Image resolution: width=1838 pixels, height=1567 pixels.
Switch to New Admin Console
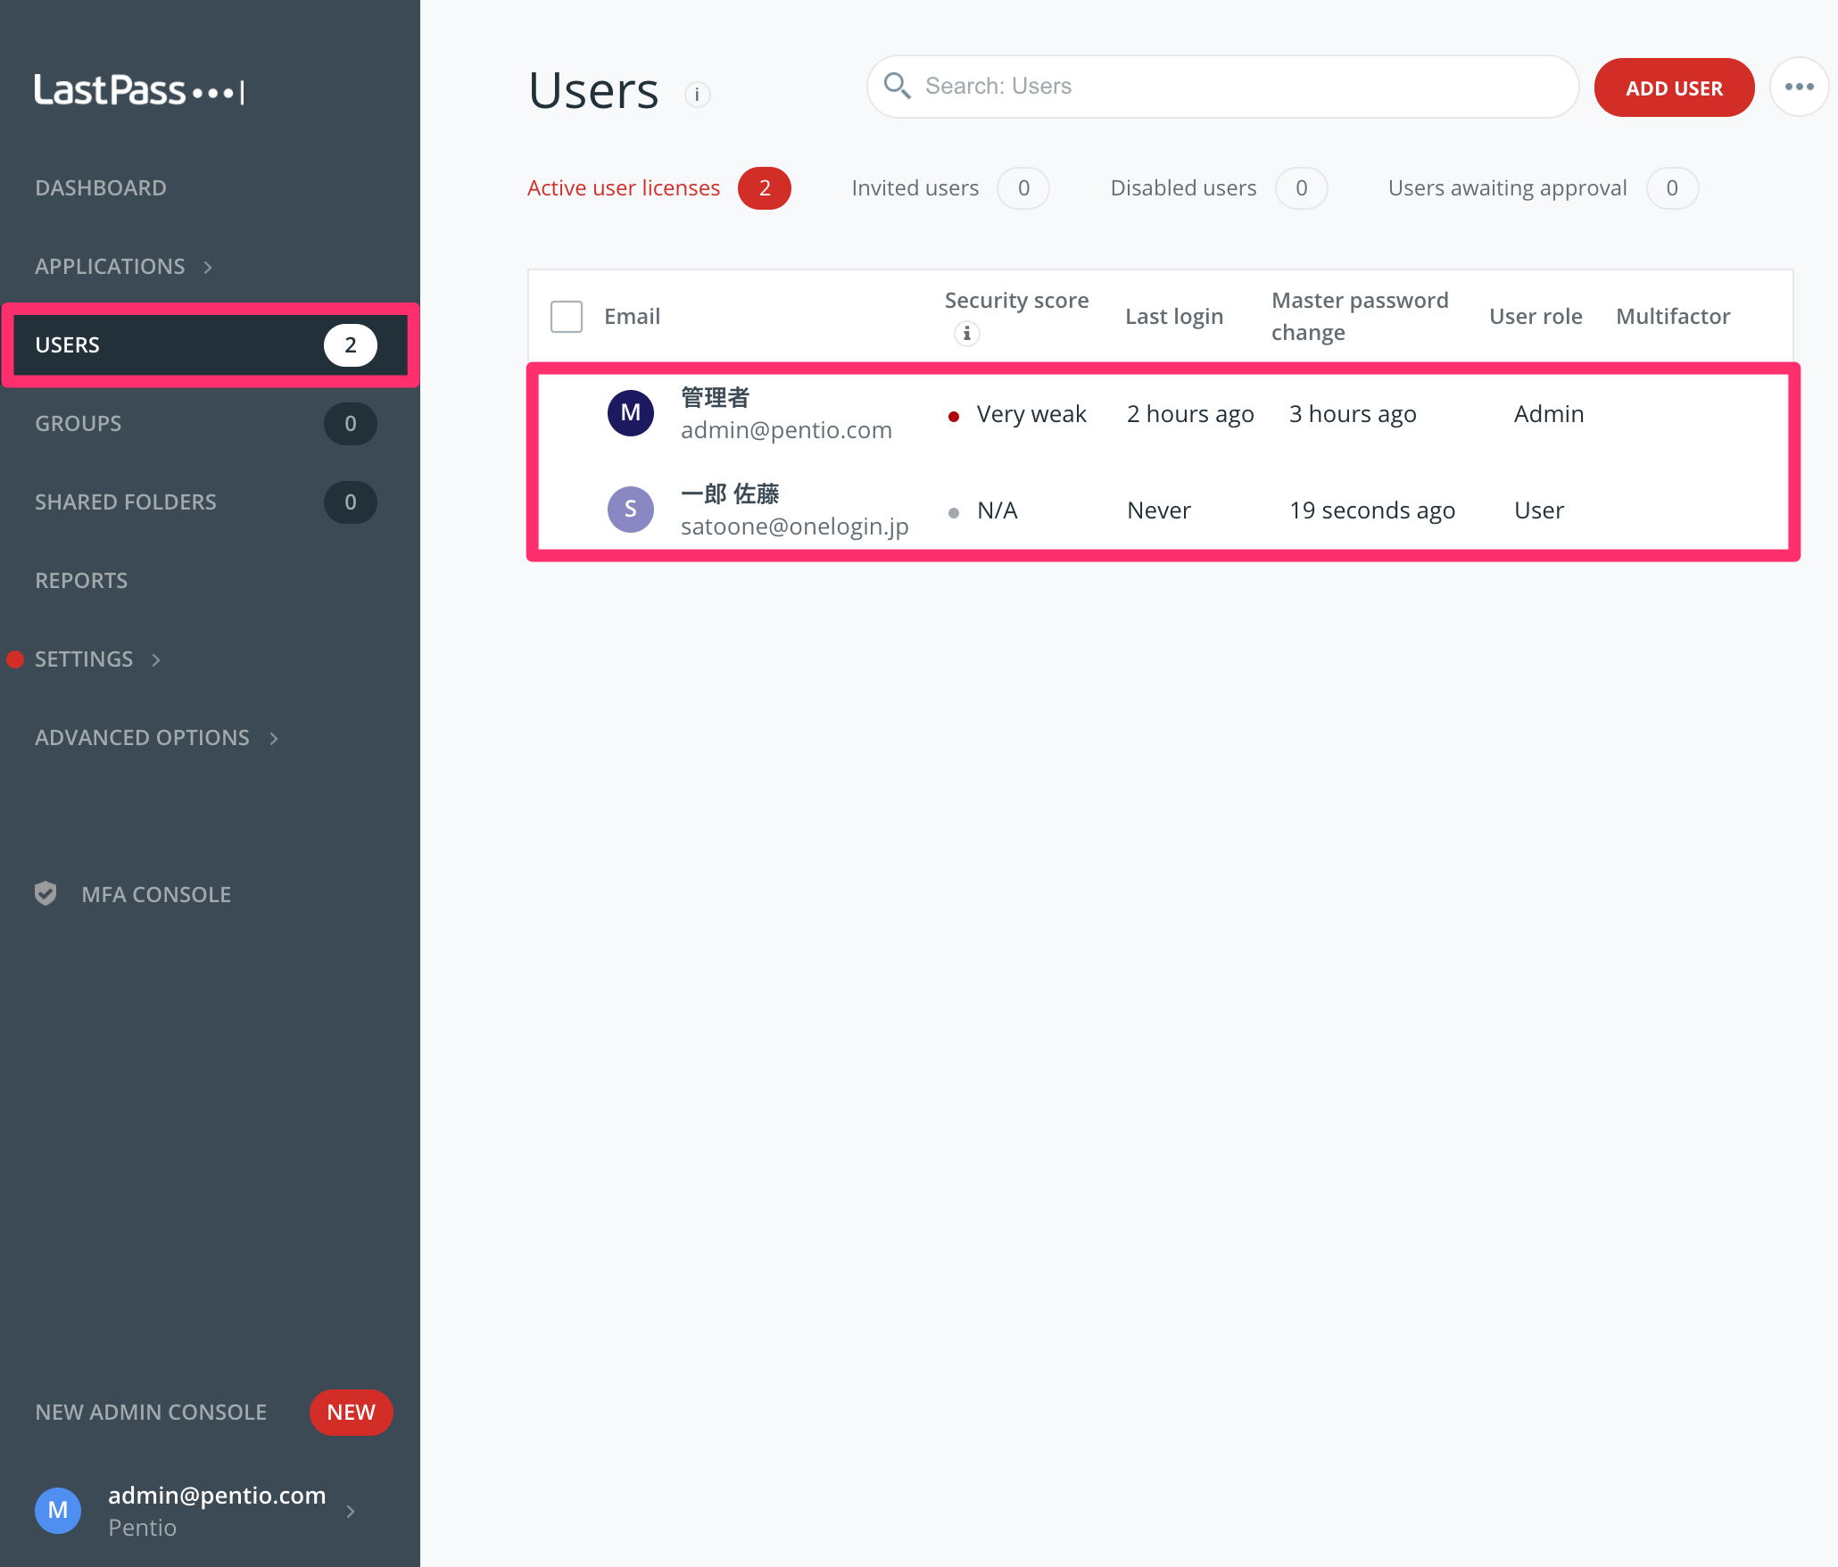[x=151, y=1413]
